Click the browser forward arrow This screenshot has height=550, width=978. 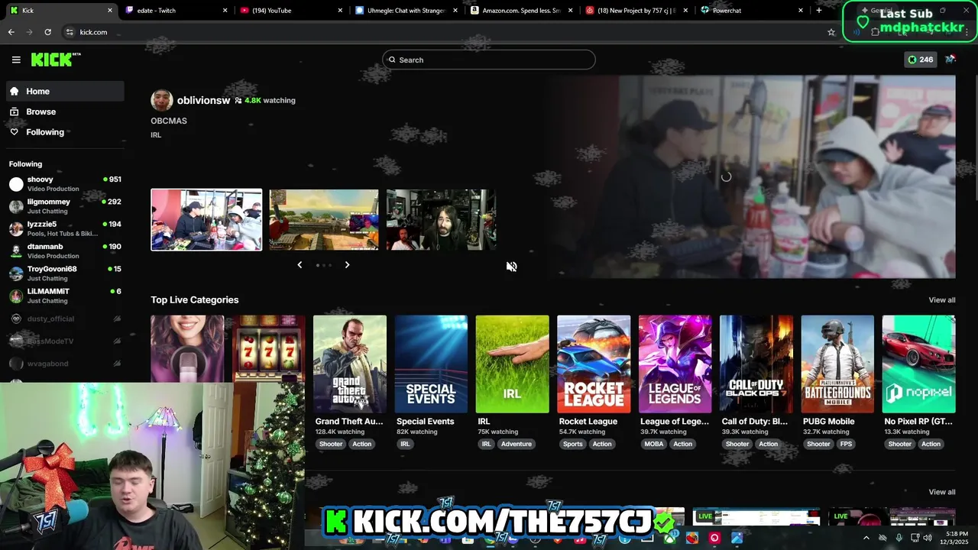[x=29, y=32]
